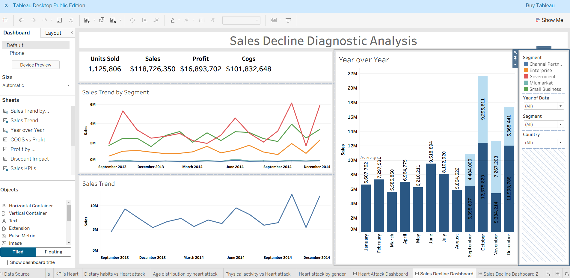Click the pin icon on selected sheet
The height and width of the screenshot is (278, 570).
tap(515, 58)
